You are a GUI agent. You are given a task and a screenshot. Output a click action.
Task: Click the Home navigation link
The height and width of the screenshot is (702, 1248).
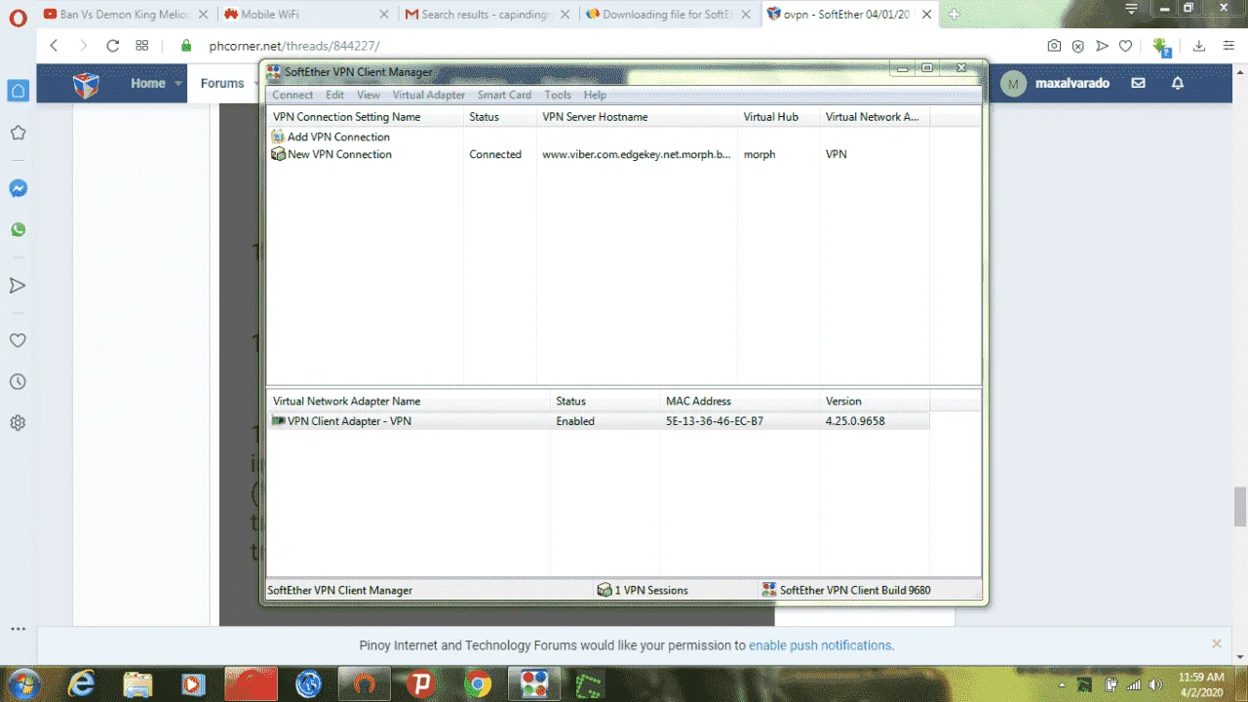pos(148,84)
